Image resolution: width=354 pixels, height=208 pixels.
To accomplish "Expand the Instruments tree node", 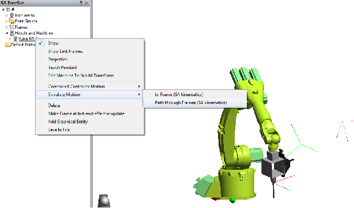I will pyautogui.click(x=7, y=15).
